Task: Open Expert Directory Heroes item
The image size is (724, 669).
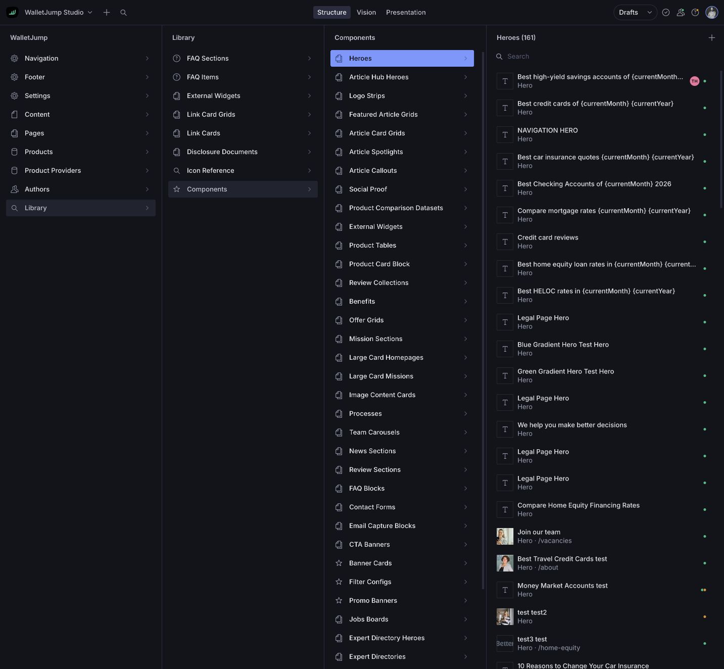Action: tap(402, 638)
